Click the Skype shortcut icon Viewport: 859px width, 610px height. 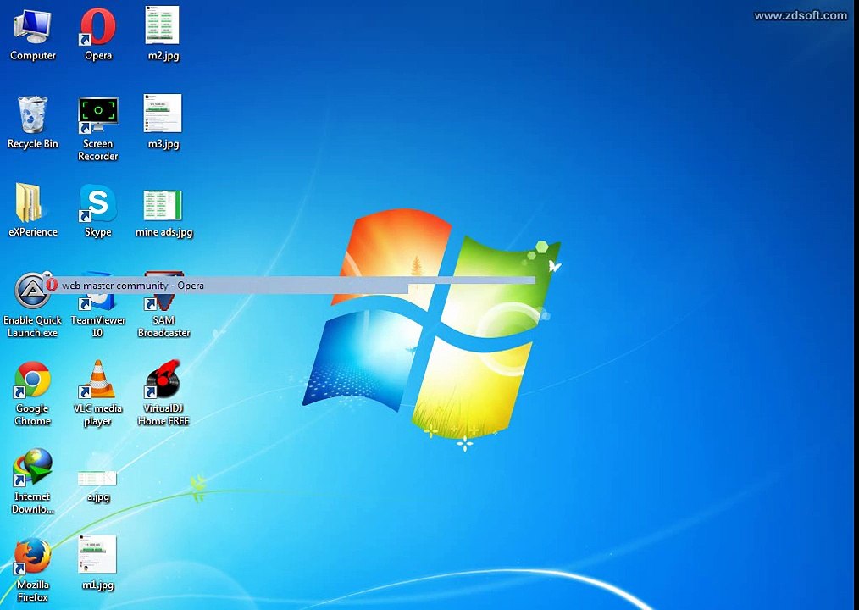(98, 210)
